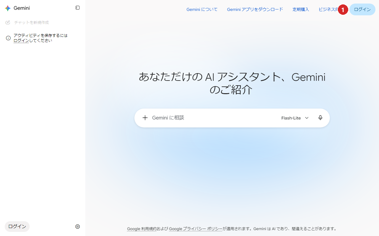Screen dimensions: 379x236
Task: Click the あなただけの AI アシスタント heading
Action: pos(232,83)
